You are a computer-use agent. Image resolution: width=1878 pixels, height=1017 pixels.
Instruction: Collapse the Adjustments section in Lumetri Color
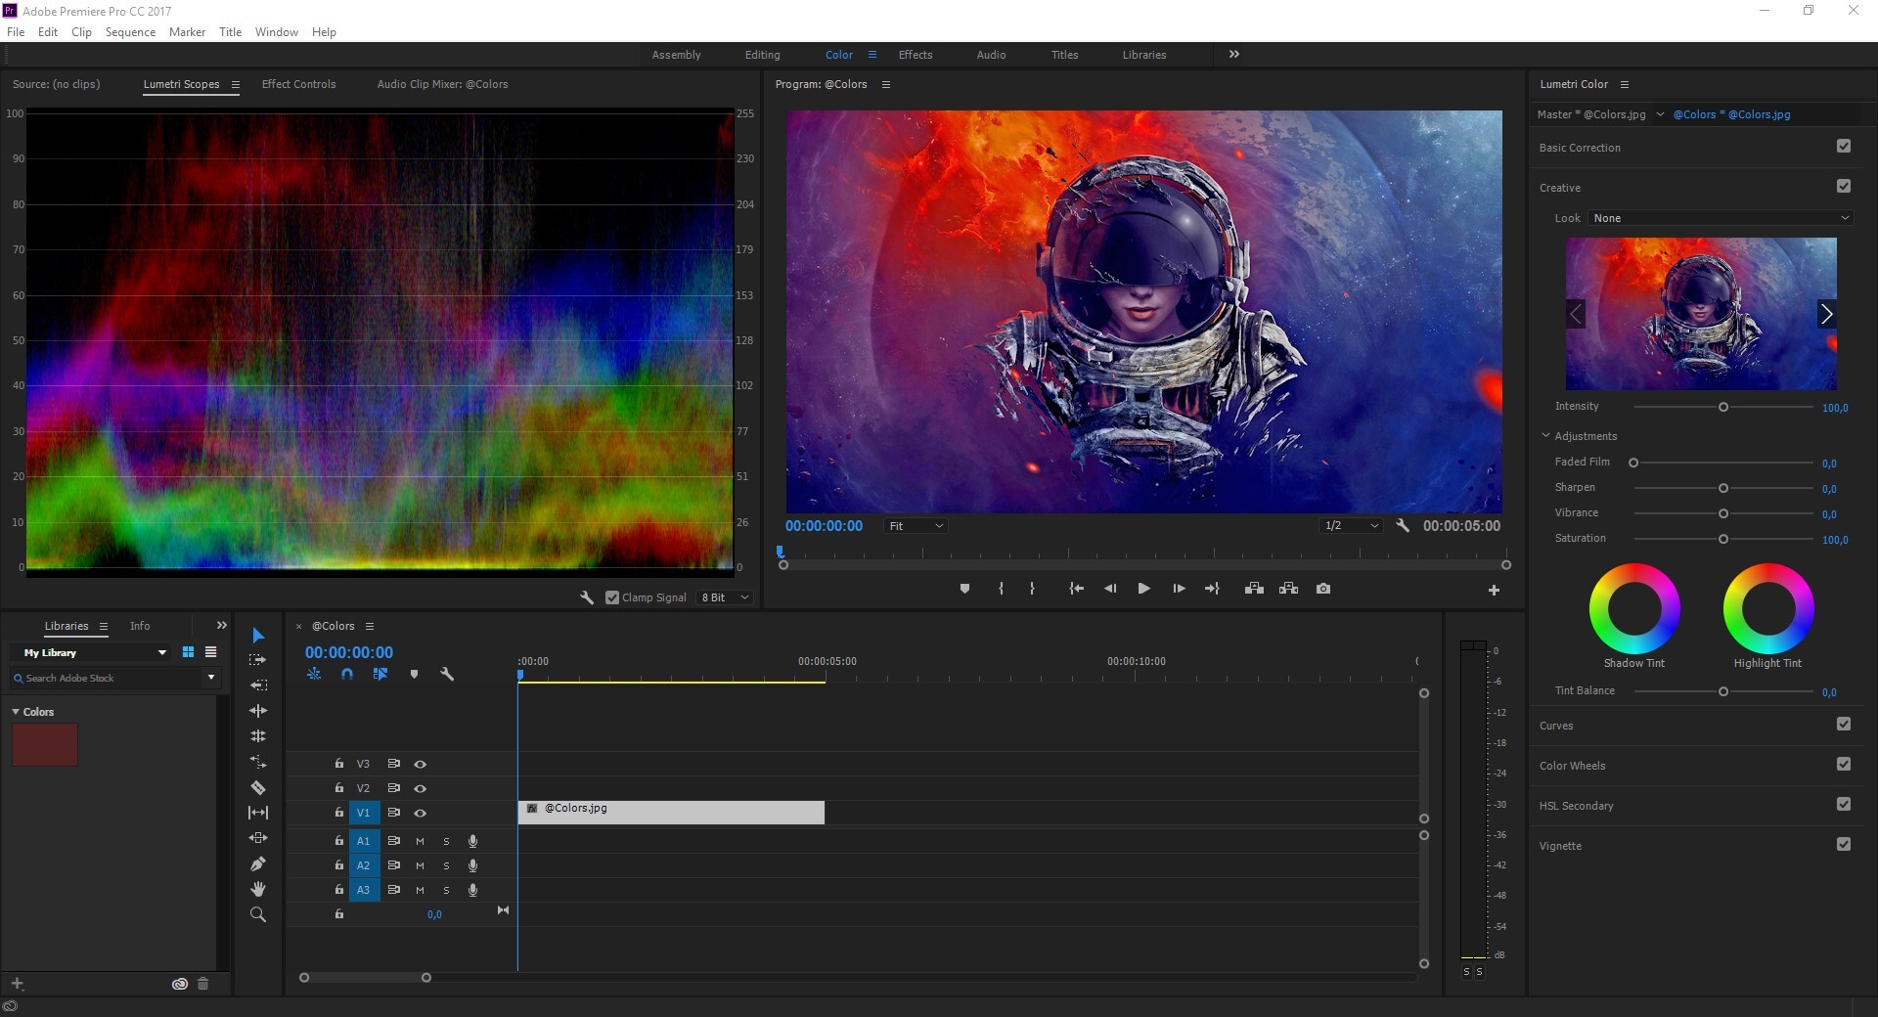pos(1544,435)
